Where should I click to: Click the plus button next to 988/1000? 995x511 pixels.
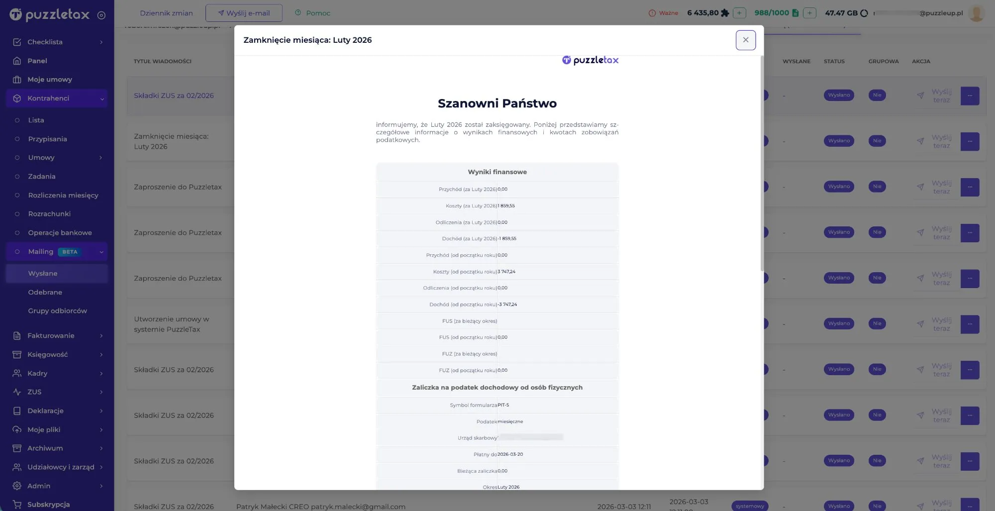809,13
